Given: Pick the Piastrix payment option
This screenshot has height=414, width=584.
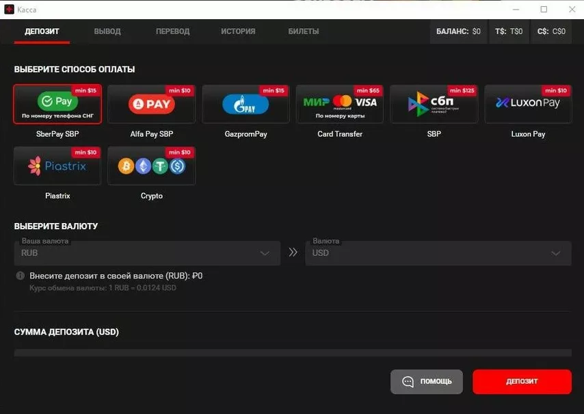Looking at the screenshot, I should pos(57,166).
